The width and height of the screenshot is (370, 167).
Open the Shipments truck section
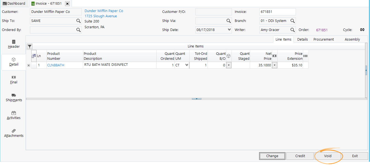(x=14, y=97)
